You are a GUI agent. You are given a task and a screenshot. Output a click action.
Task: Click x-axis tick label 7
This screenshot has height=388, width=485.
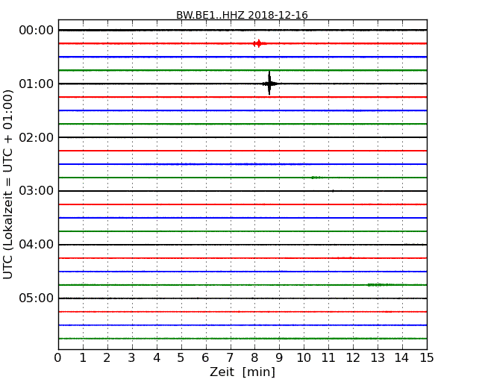(230, 357)
